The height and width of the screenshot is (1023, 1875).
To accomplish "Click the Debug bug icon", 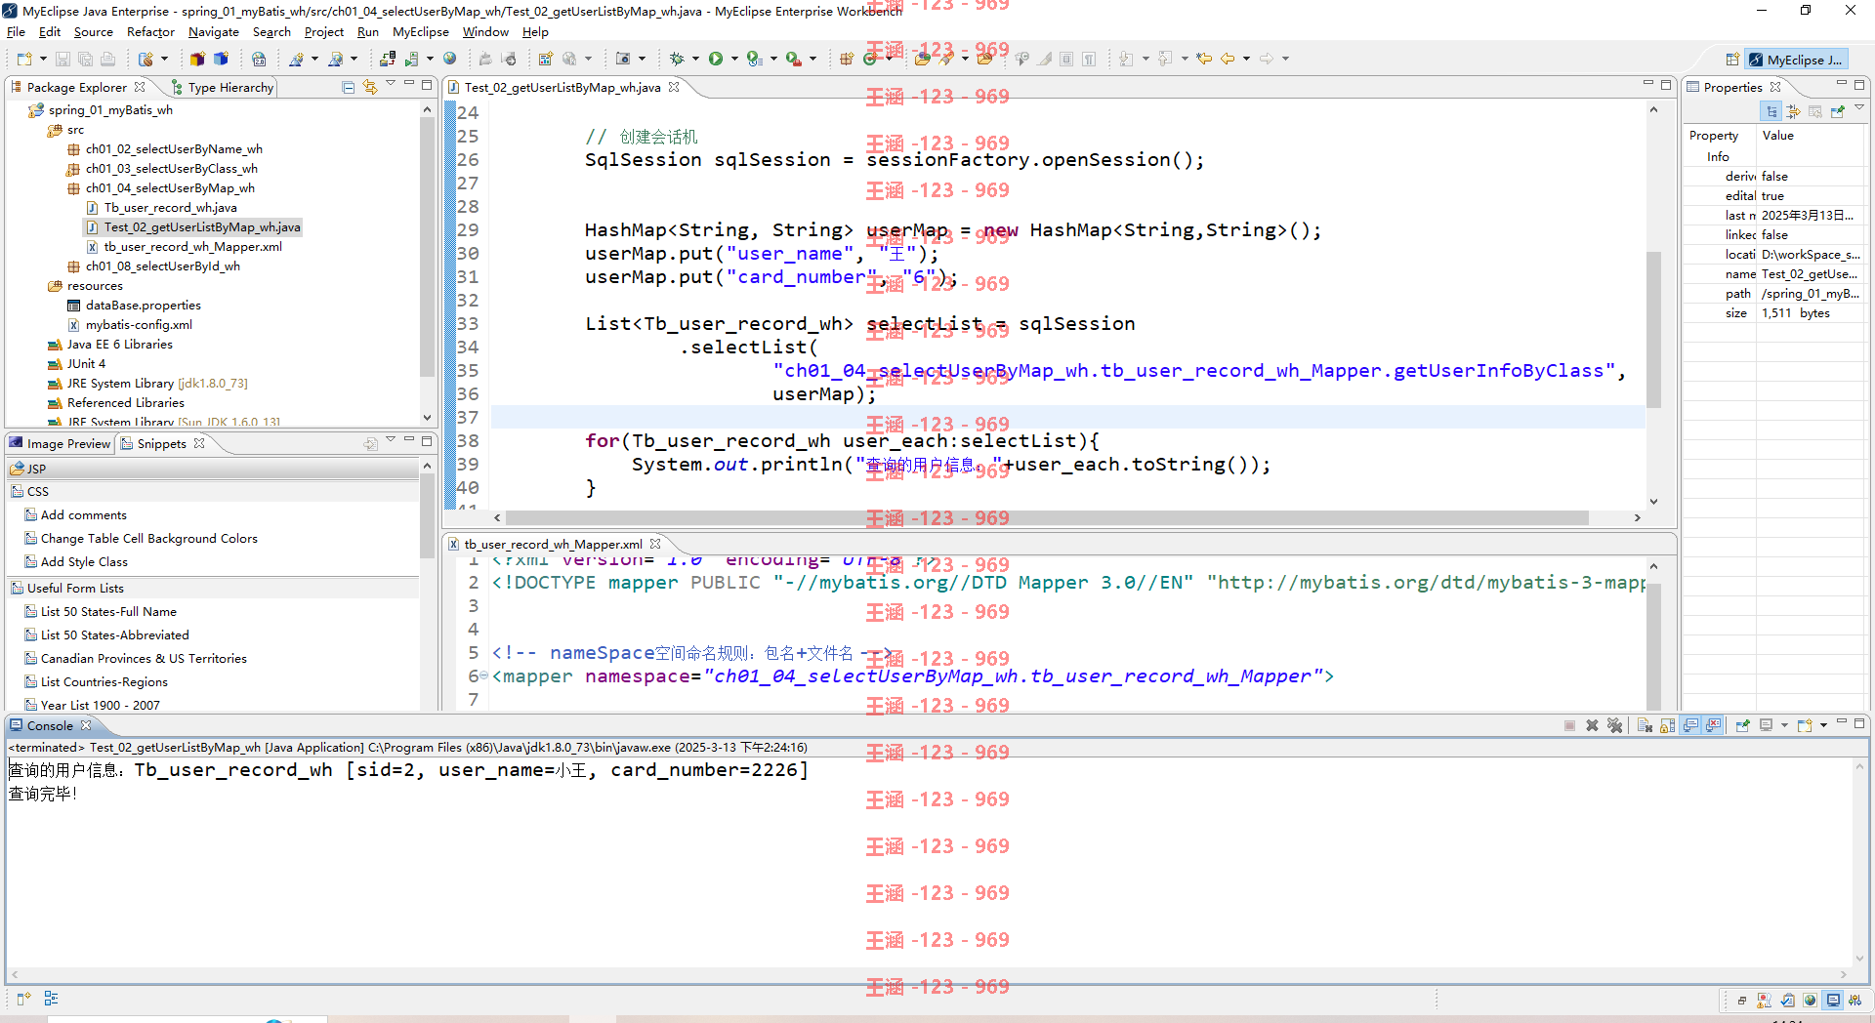I will 676,59.
